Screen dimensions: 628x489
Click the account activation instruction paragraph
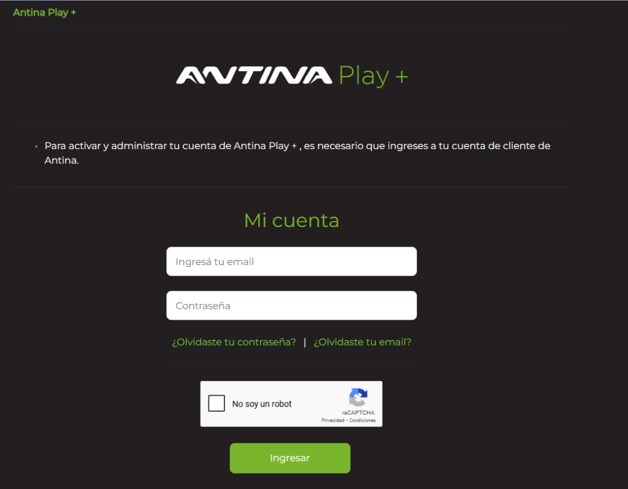click(297, 153)
